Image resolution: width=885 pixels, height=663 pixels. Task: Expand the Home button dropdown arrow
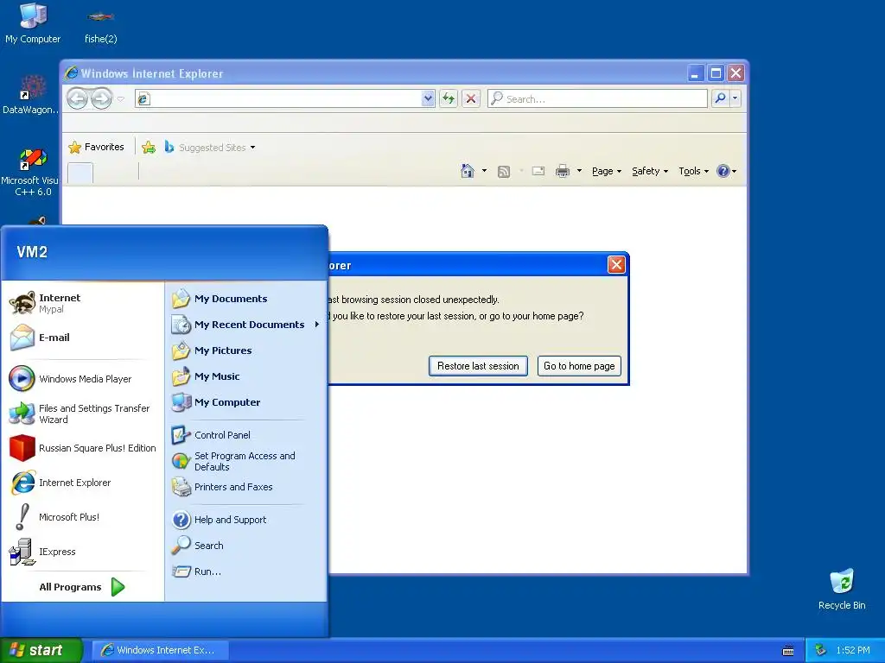coord(484,171)
